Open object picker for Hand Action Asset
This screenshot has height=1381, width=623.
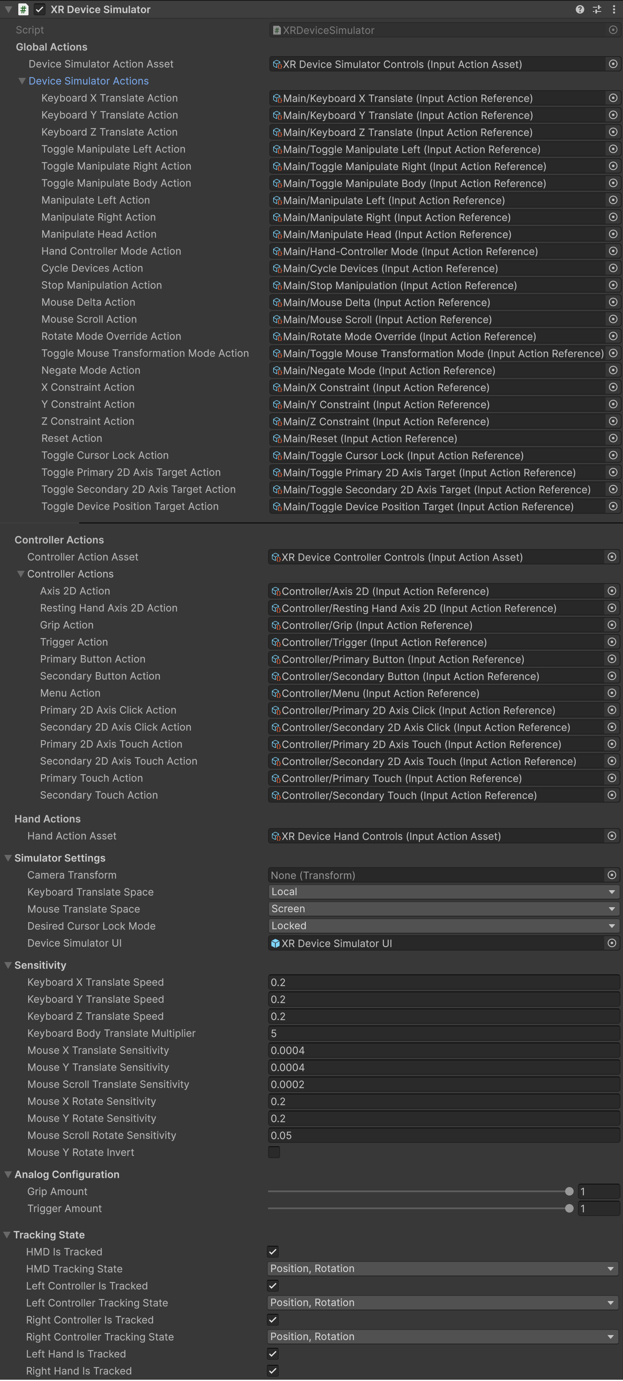tap(612, 836)
